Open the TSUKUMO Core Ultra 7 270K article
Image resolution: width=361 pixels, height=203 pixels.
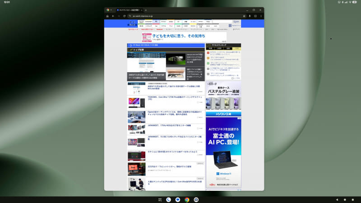coord(175,98)
